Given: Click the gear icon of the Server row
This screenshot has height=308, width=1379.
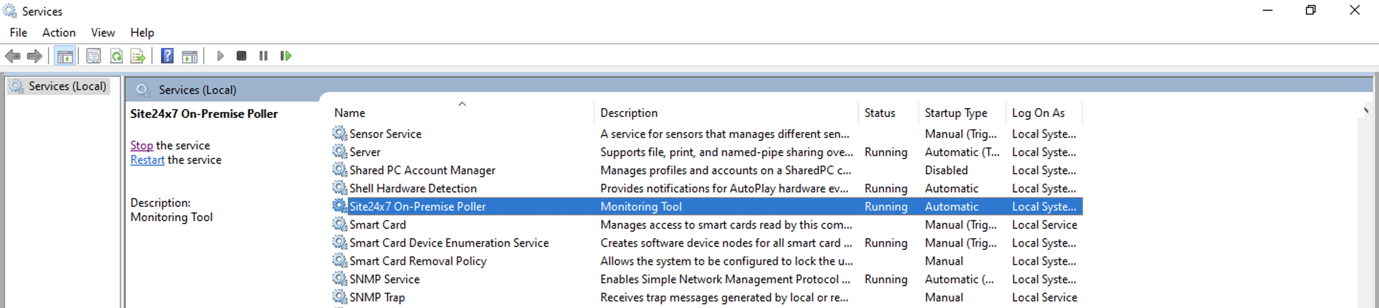Looking at the screenshot, I should pyautogui.click(x=339, y=151).
